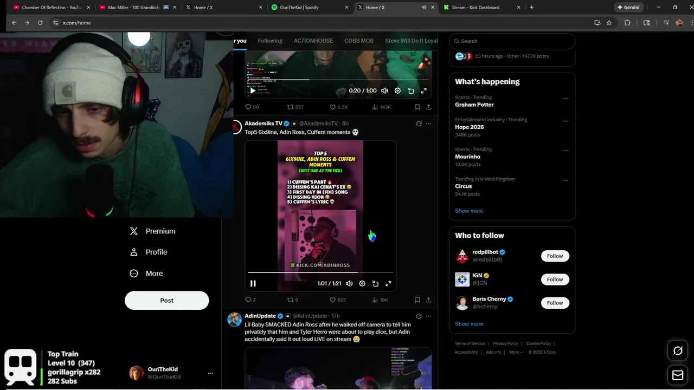Follow IGN
This screenshot has height=390, width=694.
555,279
